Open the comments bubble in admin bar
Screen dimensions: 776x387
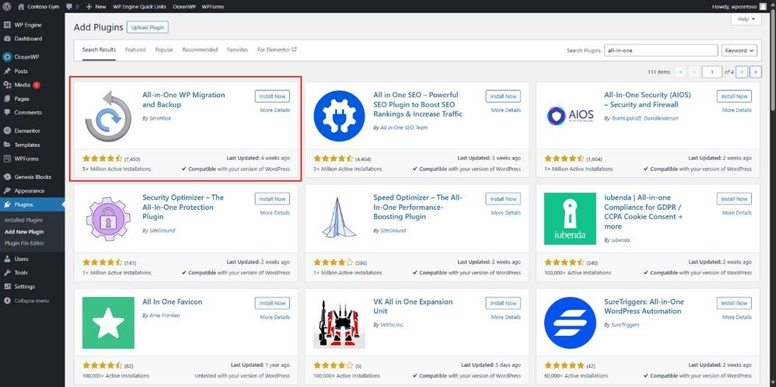(x=72, y=7)
